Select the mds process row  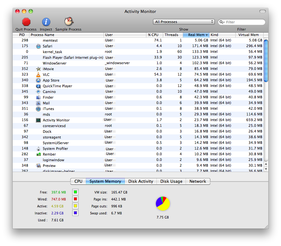138,114
